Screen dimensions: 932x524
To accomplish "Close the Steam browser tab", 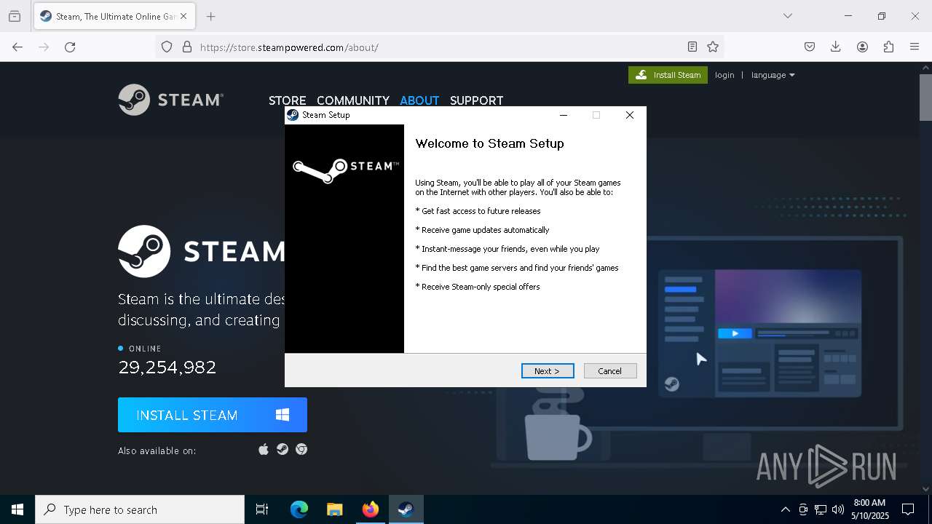I will click(183, 16).
